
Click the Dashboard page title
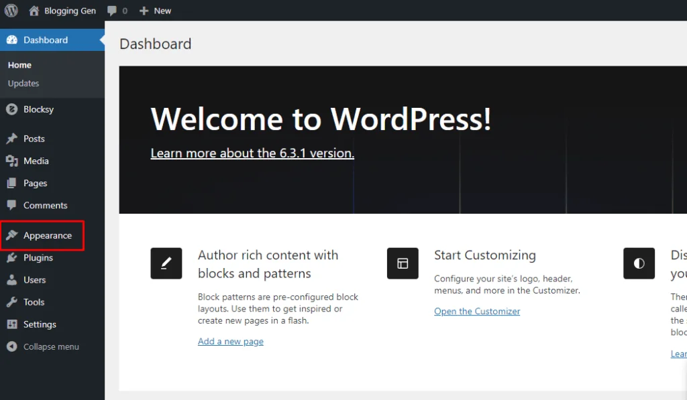tap(156, 44)
